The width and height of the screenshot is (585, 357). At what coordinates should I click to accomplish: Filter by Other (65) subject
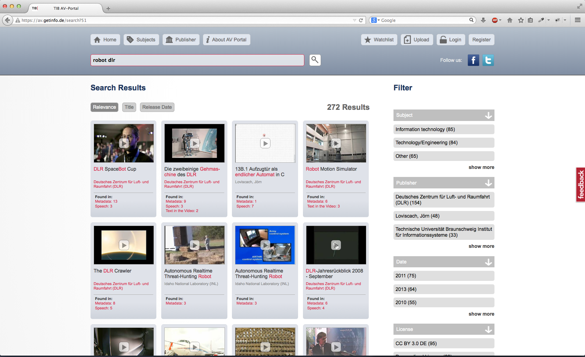click(444, 156)
